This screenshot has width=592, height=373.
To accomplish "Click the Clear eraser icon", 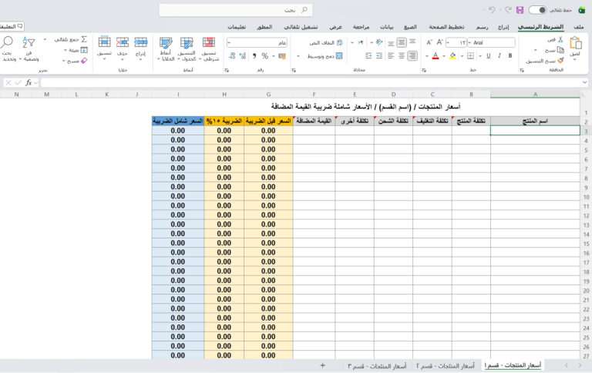I will pyautogui.click(x=84, y=60).
